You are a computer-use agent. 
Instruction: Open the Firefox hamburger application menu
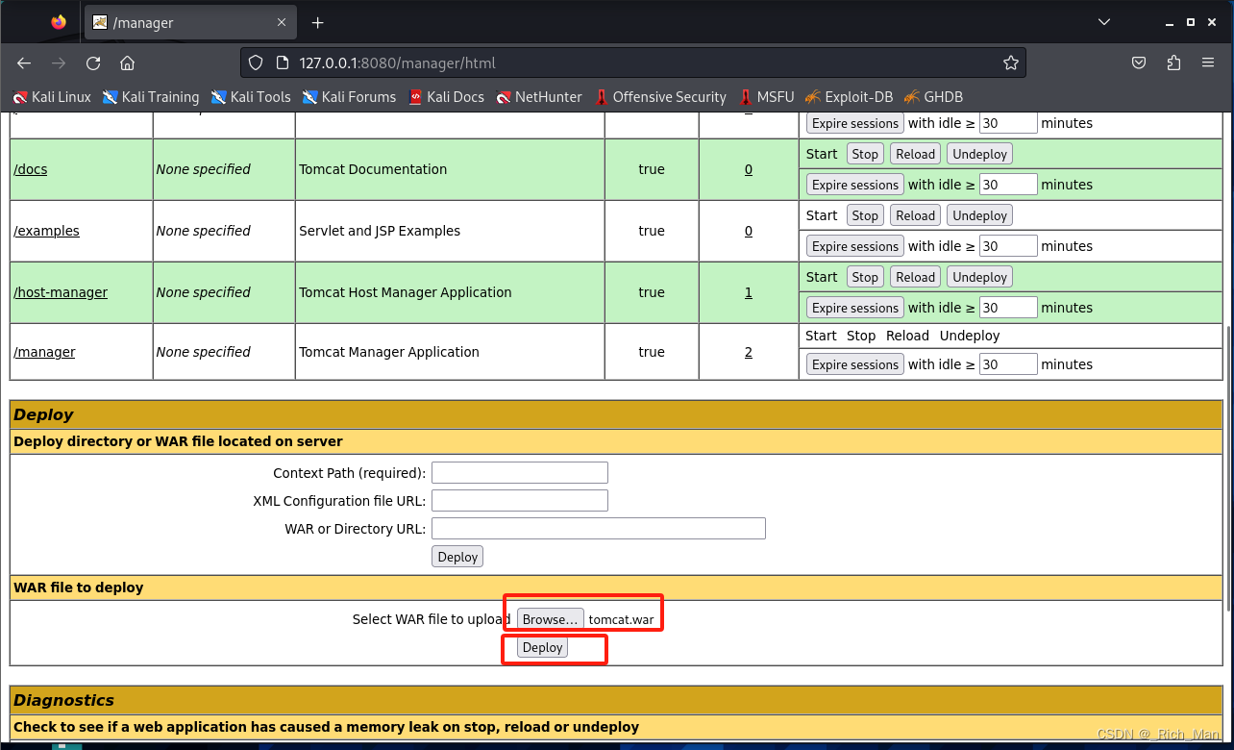1207,62
